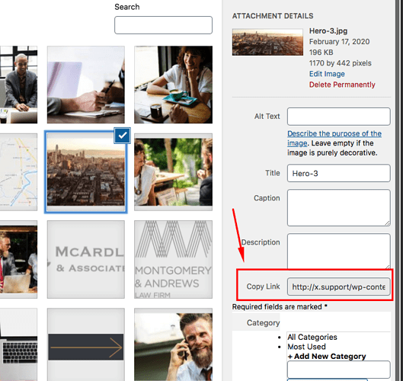403x381 pixels.
Task: Select the map image thumbnail
Action: pyautogui.click(x=18, y=172)
